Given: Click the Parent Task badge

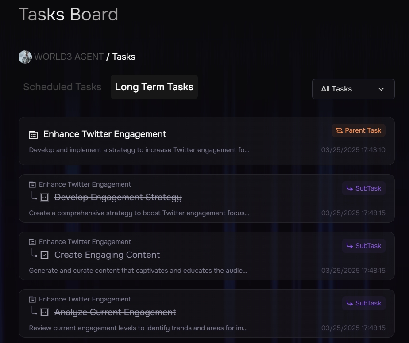Looking at the screenshot, I should pyautogui.click(x=359, y=130).
